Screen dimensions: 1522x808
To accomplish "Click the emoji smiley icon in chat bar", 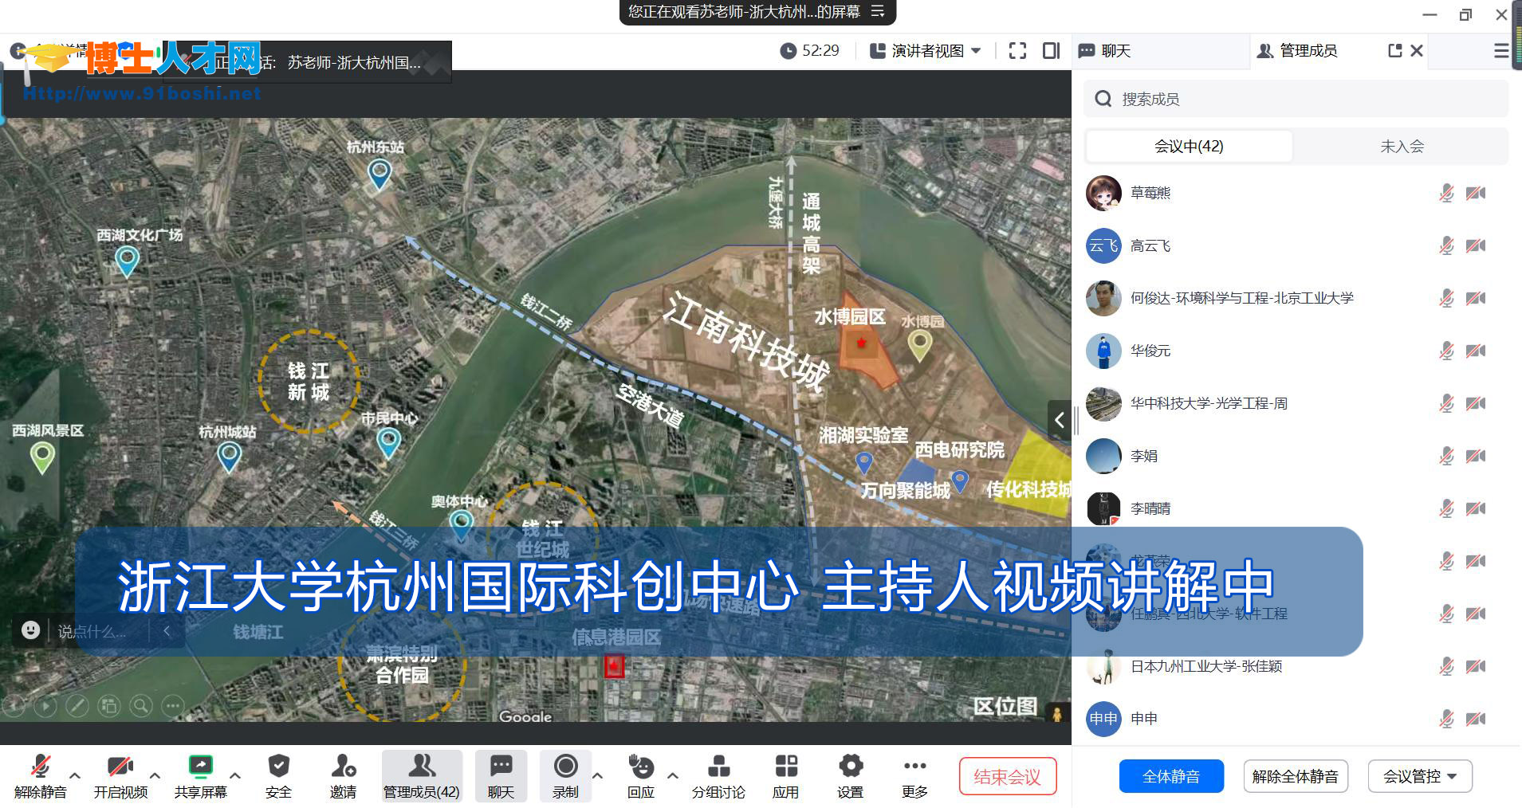I will (x=30, y=630).
